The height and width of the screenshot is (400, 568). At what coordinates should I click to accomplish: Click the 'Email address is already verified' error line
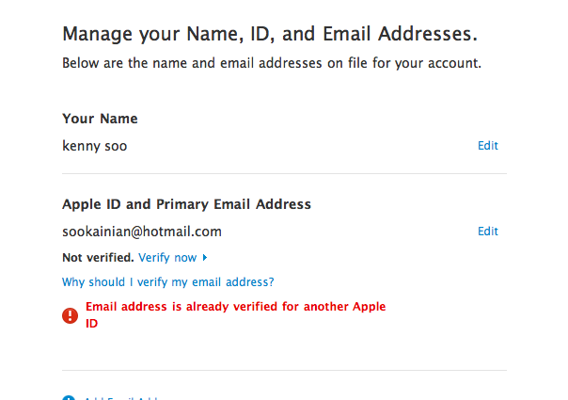[x=235, y=307]
